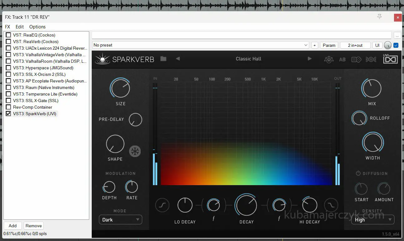Open the Edit menu
This screenshot has width=404, height=241.
pyautogui.click(x=20, y=27)
